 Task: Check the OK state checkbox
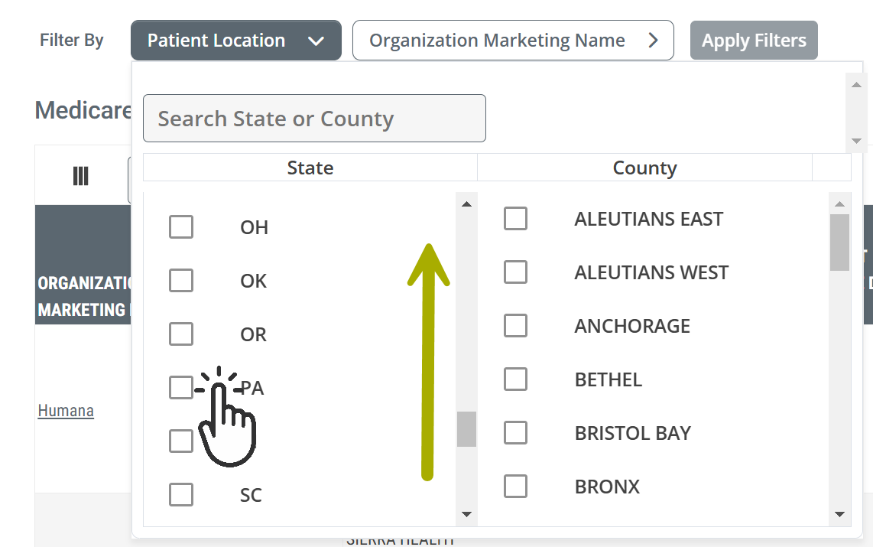181,280
